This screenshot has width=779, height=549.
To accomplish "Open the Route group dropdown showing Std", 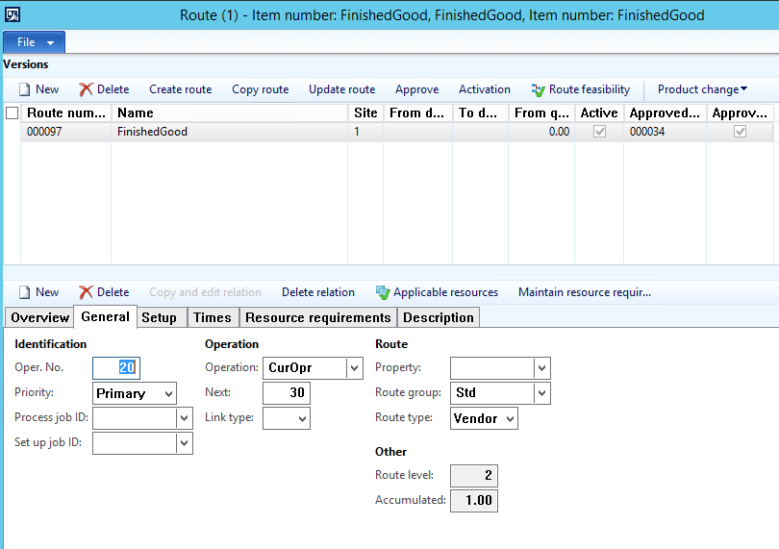I will (542, 393).
